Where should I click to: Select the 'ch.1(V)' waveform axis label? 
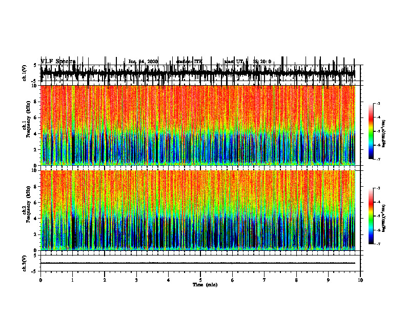25,73
